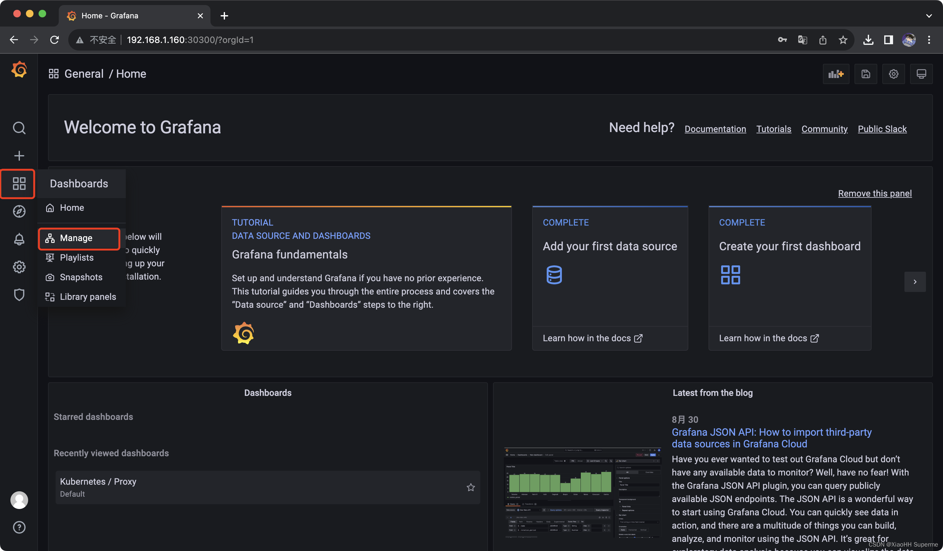Open the Grafana JSON API blog article
This screenshot has height=551, width=943.
coord(772,438)
